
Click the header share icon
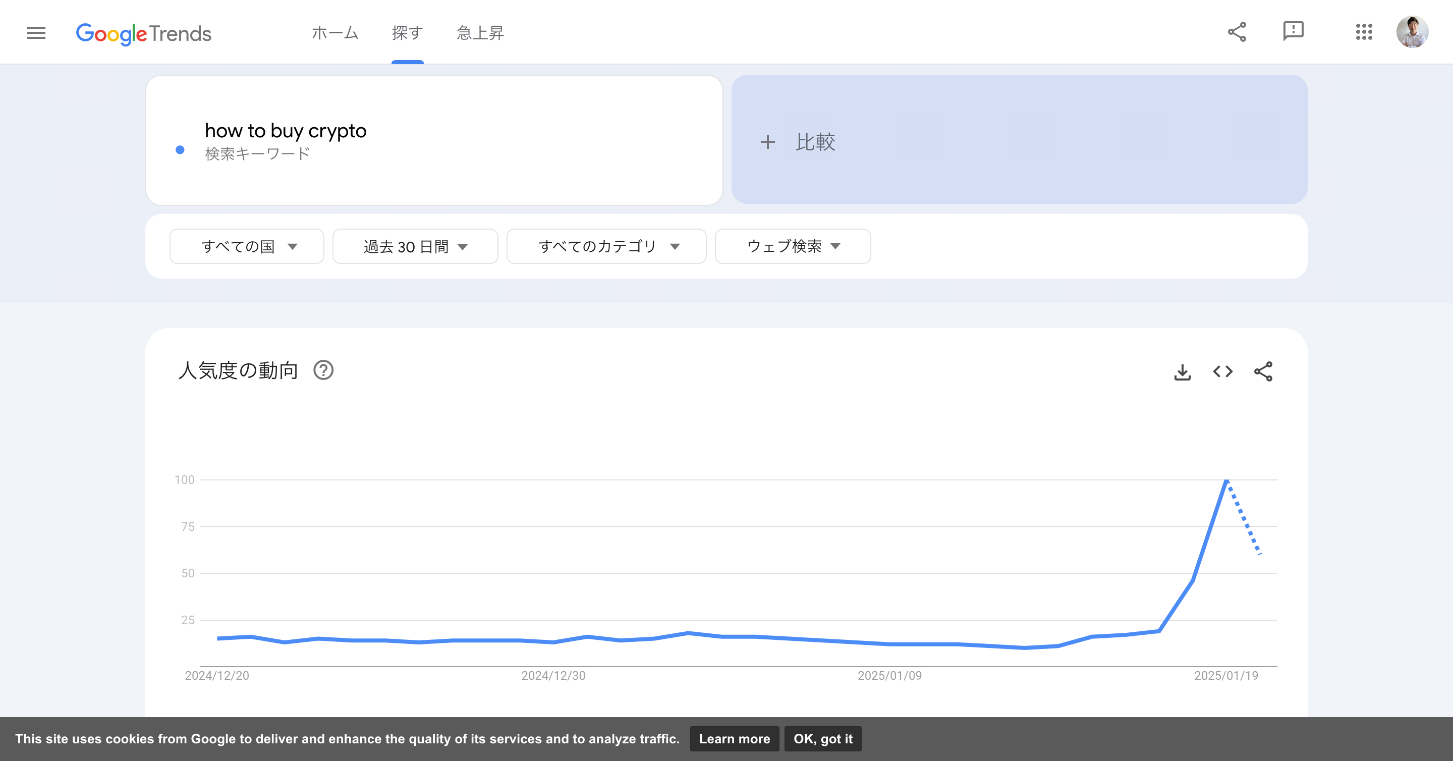pyautogui.click(x=1237, y=32)
